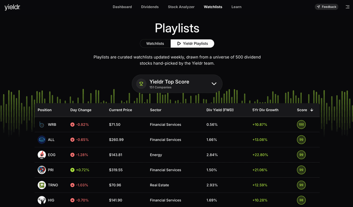Switch to the Watchlists toggle option
The height and width of the screenshot is (207, 353).
click(x=155, y=43)
